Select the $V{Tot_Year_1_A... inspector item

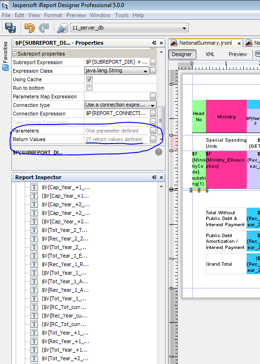65,281
